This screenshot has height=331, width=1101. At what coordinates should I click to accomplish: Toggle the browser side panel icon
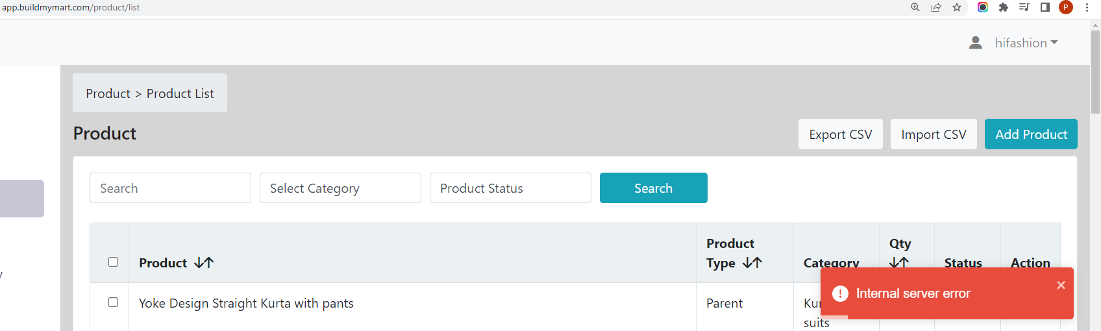[x=1045, y=7]
